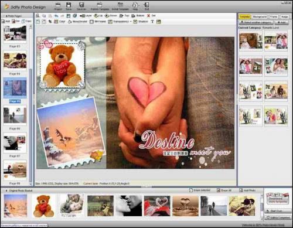The width and height of the screenshot is (293, 228).
Task: Switch to the Image tab
Action: [285, 17]
